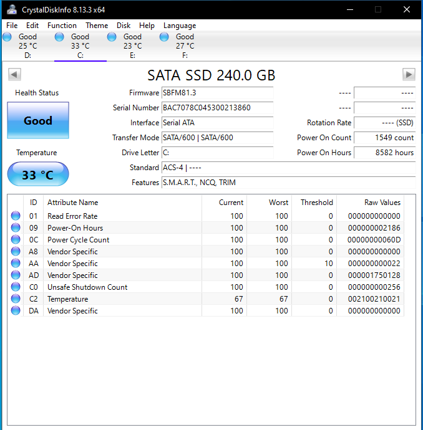
Task: Select the Power Cycle Count attribute name
Action: click(78, 240)
